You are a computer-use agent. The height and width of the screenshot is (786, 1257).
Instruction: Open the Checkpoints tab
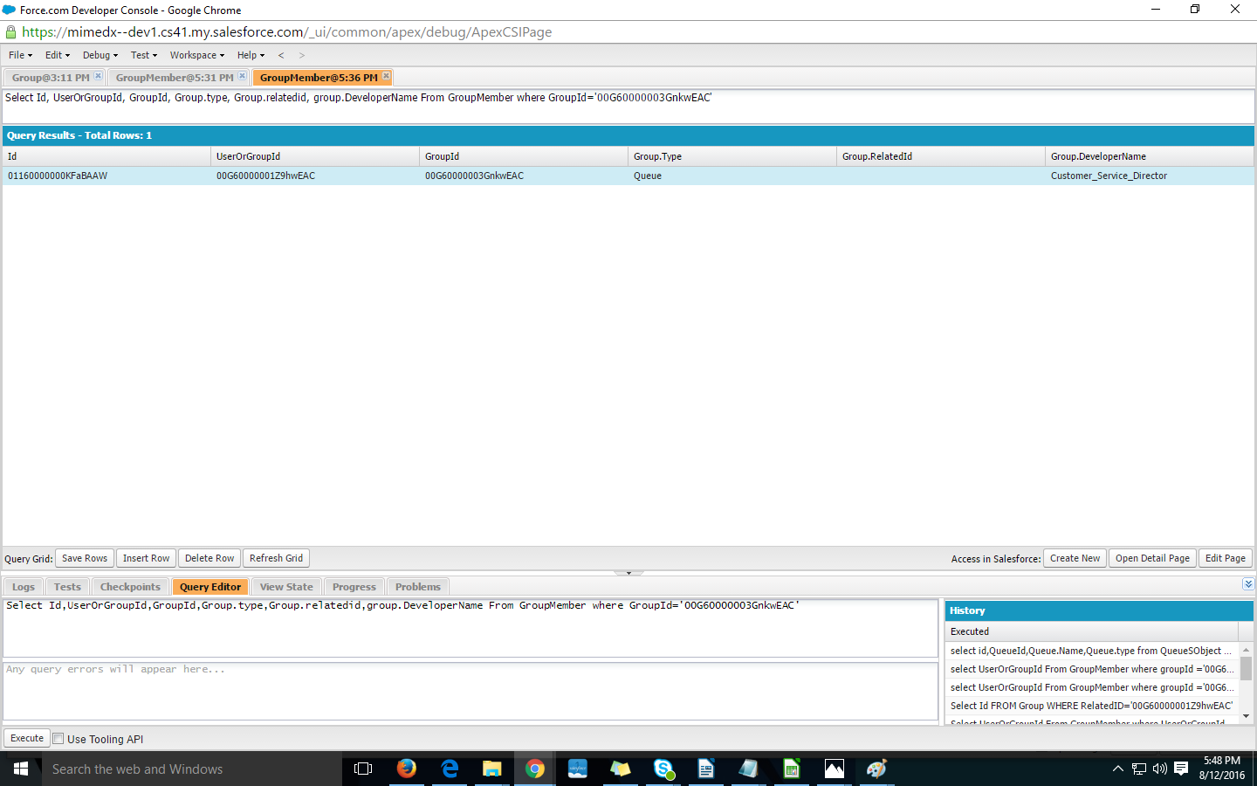(130, 587)
